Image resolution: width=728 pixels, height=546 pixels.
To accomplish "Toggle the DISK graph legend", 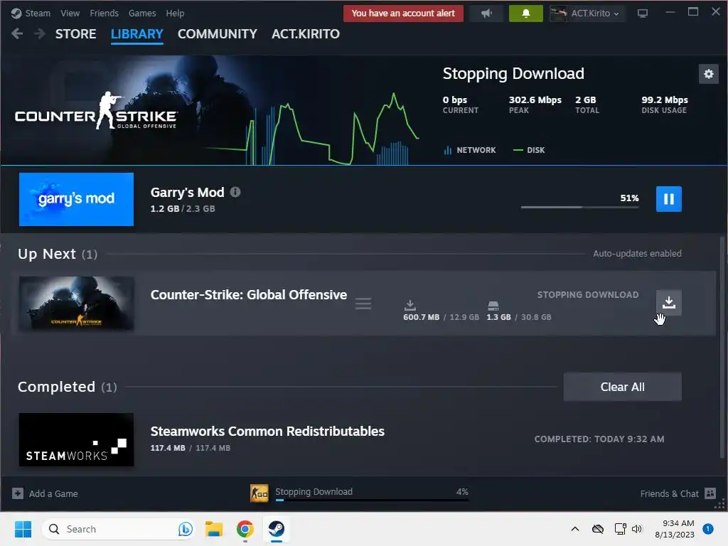I will [x=529, y=150].
